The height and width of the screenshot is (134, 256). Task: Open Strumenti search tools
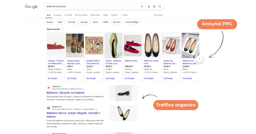pos(158,15)
